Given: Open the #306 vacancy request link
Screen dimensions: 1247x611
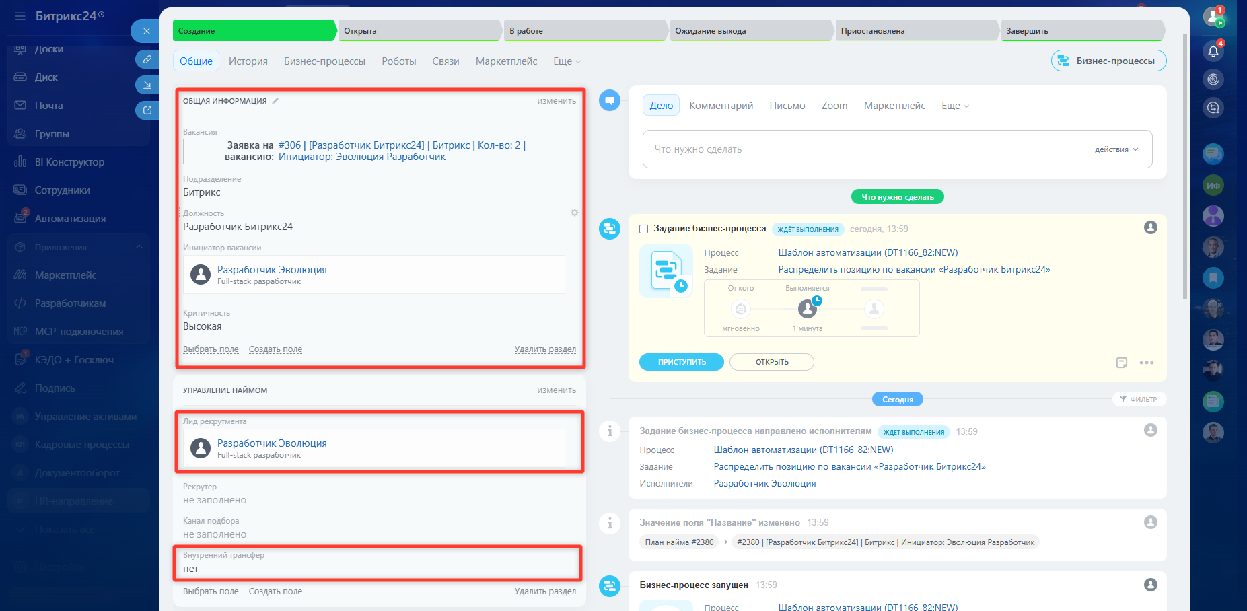Looking at the screenshot, I should pos(402,151).
